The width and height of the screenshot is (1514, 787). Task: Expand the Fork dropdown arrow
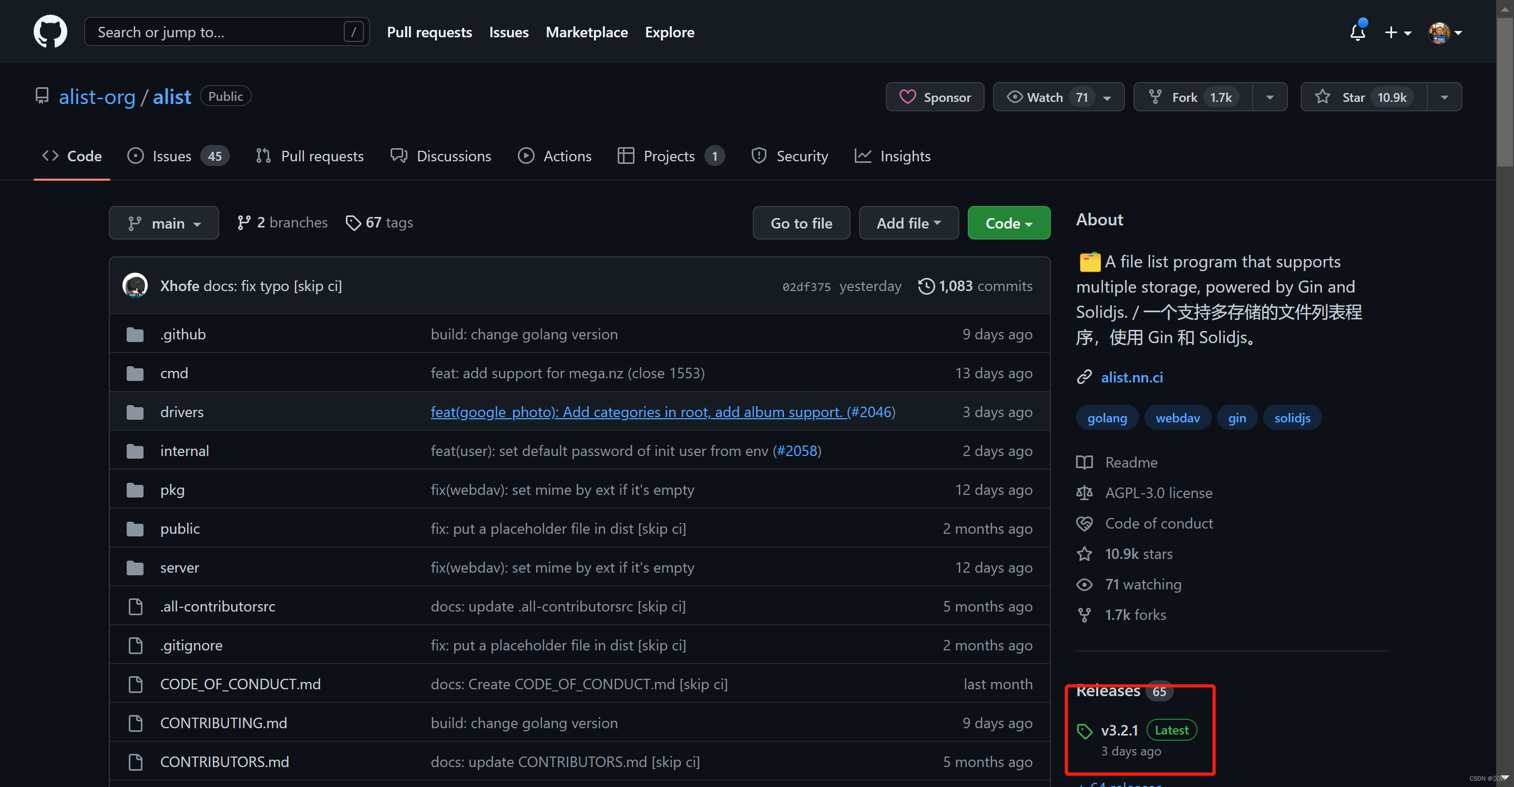point(1270,98)
